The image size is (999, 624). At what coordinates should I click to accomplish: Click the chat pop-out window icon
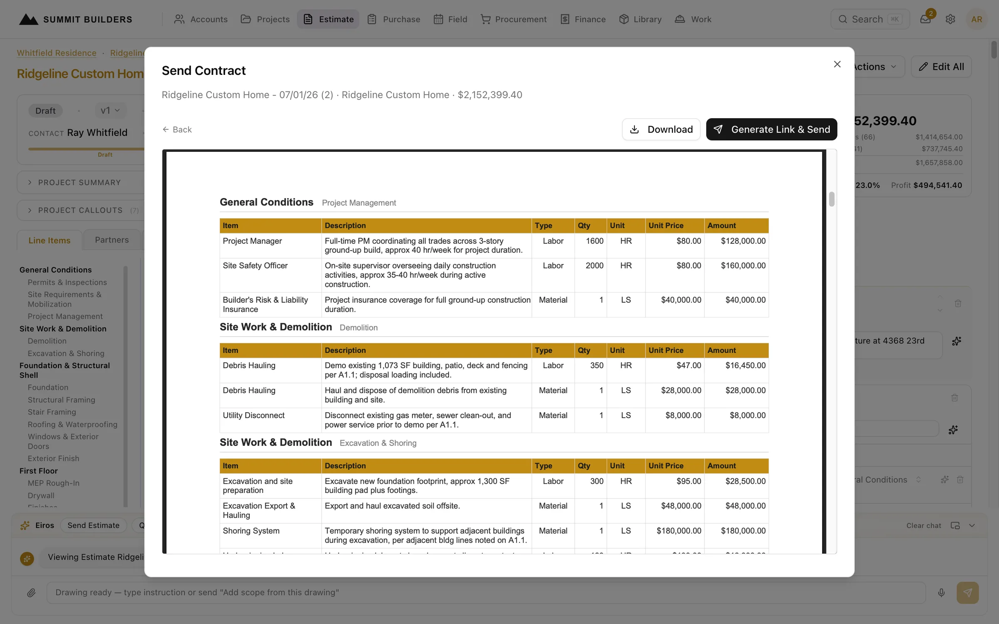(955, 525)
